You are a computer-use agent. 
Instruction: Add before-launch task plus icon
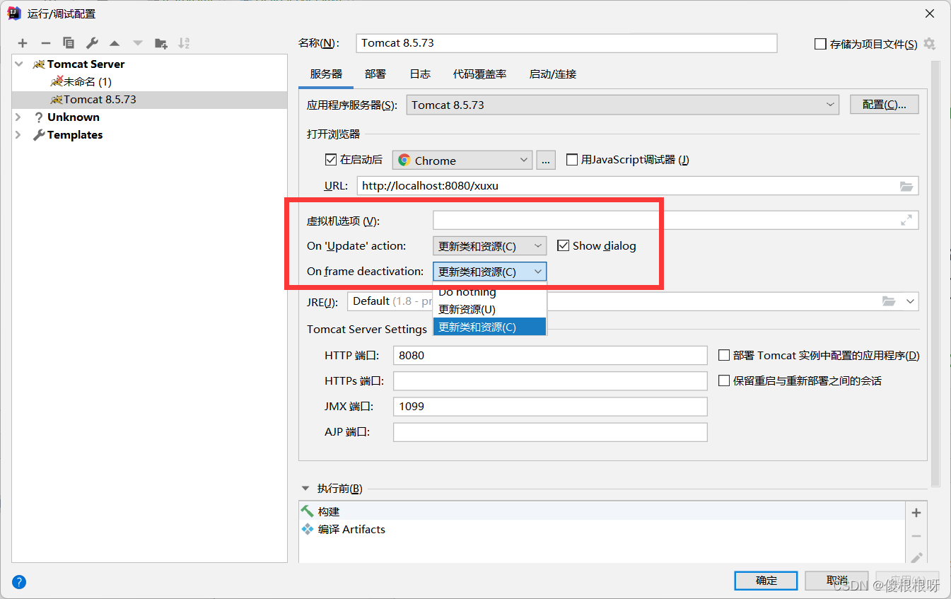(x=916, y=513)
